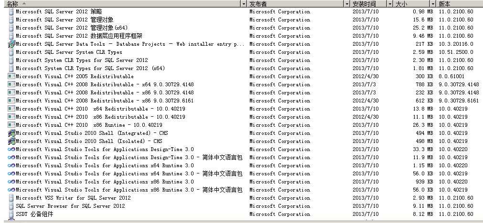Select the Visual C++ 2008 x86 9.0.30729.6161 icon
The image size is (483, 223).
(11, 101)
